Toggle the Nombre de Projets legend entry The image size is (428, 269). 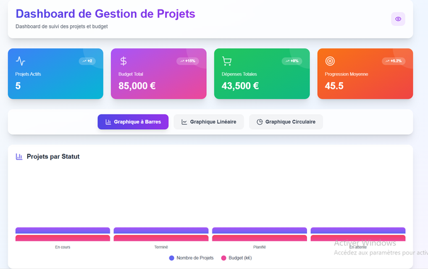point(192,258)
